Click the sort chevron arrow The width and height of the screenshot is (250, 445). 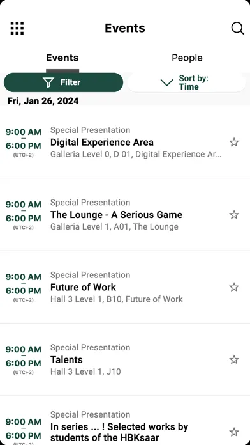coord(166,82)
